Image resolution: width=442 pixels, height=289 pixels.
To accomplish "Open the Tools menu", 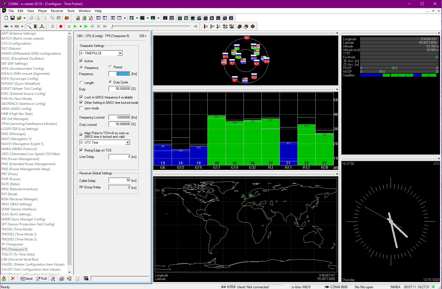I will click(71, 11).
